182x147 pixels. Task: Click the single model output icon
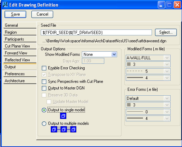click(63, 116)
